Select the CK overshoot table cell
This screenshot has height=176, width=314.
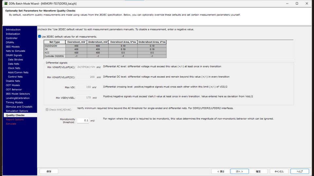[x=76, y=49]
